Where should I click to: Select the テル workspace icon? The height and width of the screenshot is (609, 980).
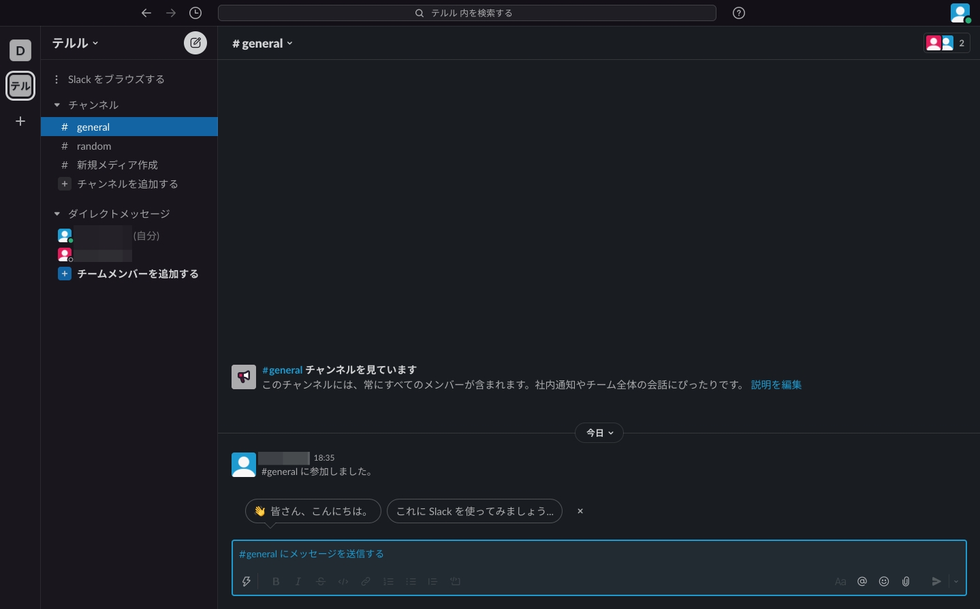20,86
